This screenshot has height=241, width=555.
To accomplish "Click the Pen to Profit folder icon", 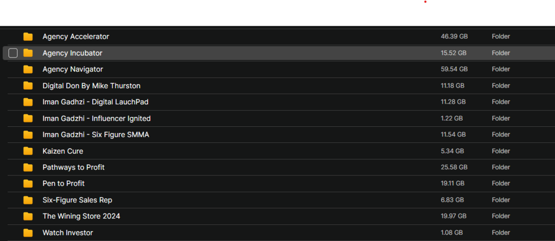I will click(28, 184).
